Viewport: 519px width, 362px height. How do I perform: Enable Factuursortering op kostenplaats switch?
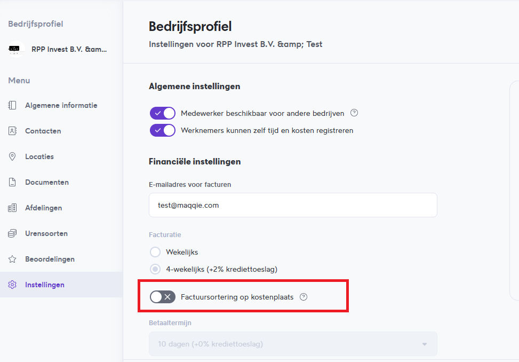click(163, 297)
